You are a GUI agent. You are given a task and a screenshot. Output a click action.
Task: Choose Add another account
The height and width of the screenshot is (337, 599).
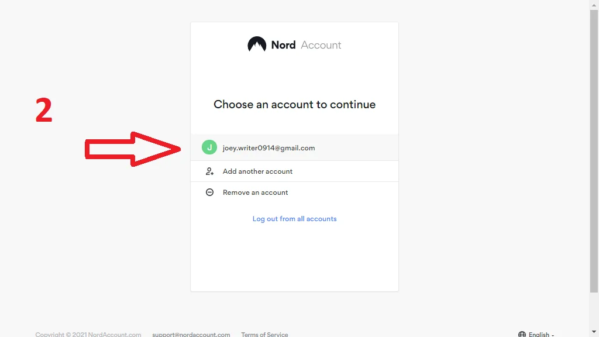257,171
